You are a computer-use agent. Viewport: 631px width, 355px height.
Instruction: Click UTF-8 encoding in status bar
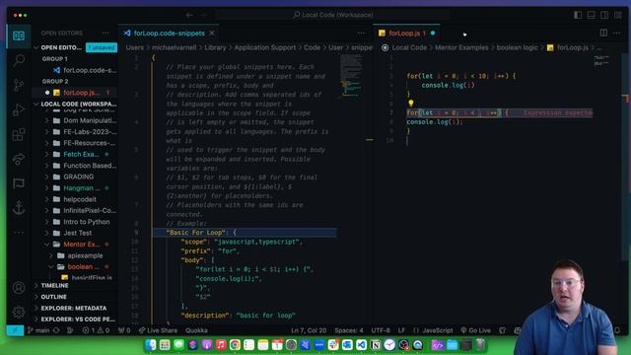tap(381, 330)
